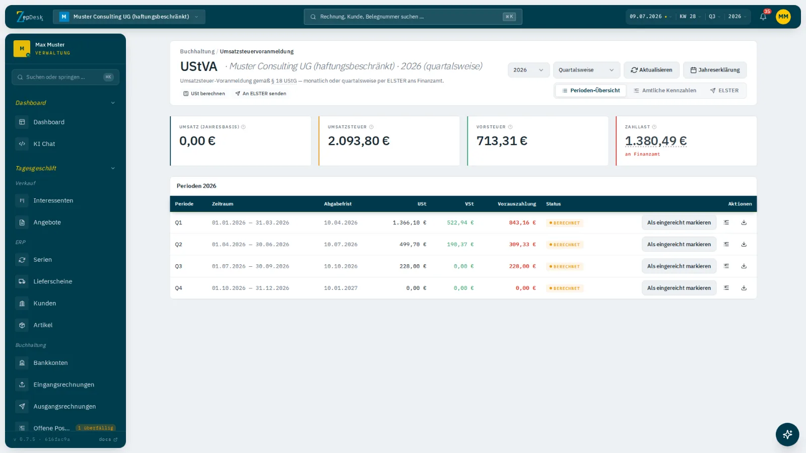The height and width of the screenshot is (453, 806).
Task: Switch to Amtliche Kennzahlen tab
Action: point(665,91)
